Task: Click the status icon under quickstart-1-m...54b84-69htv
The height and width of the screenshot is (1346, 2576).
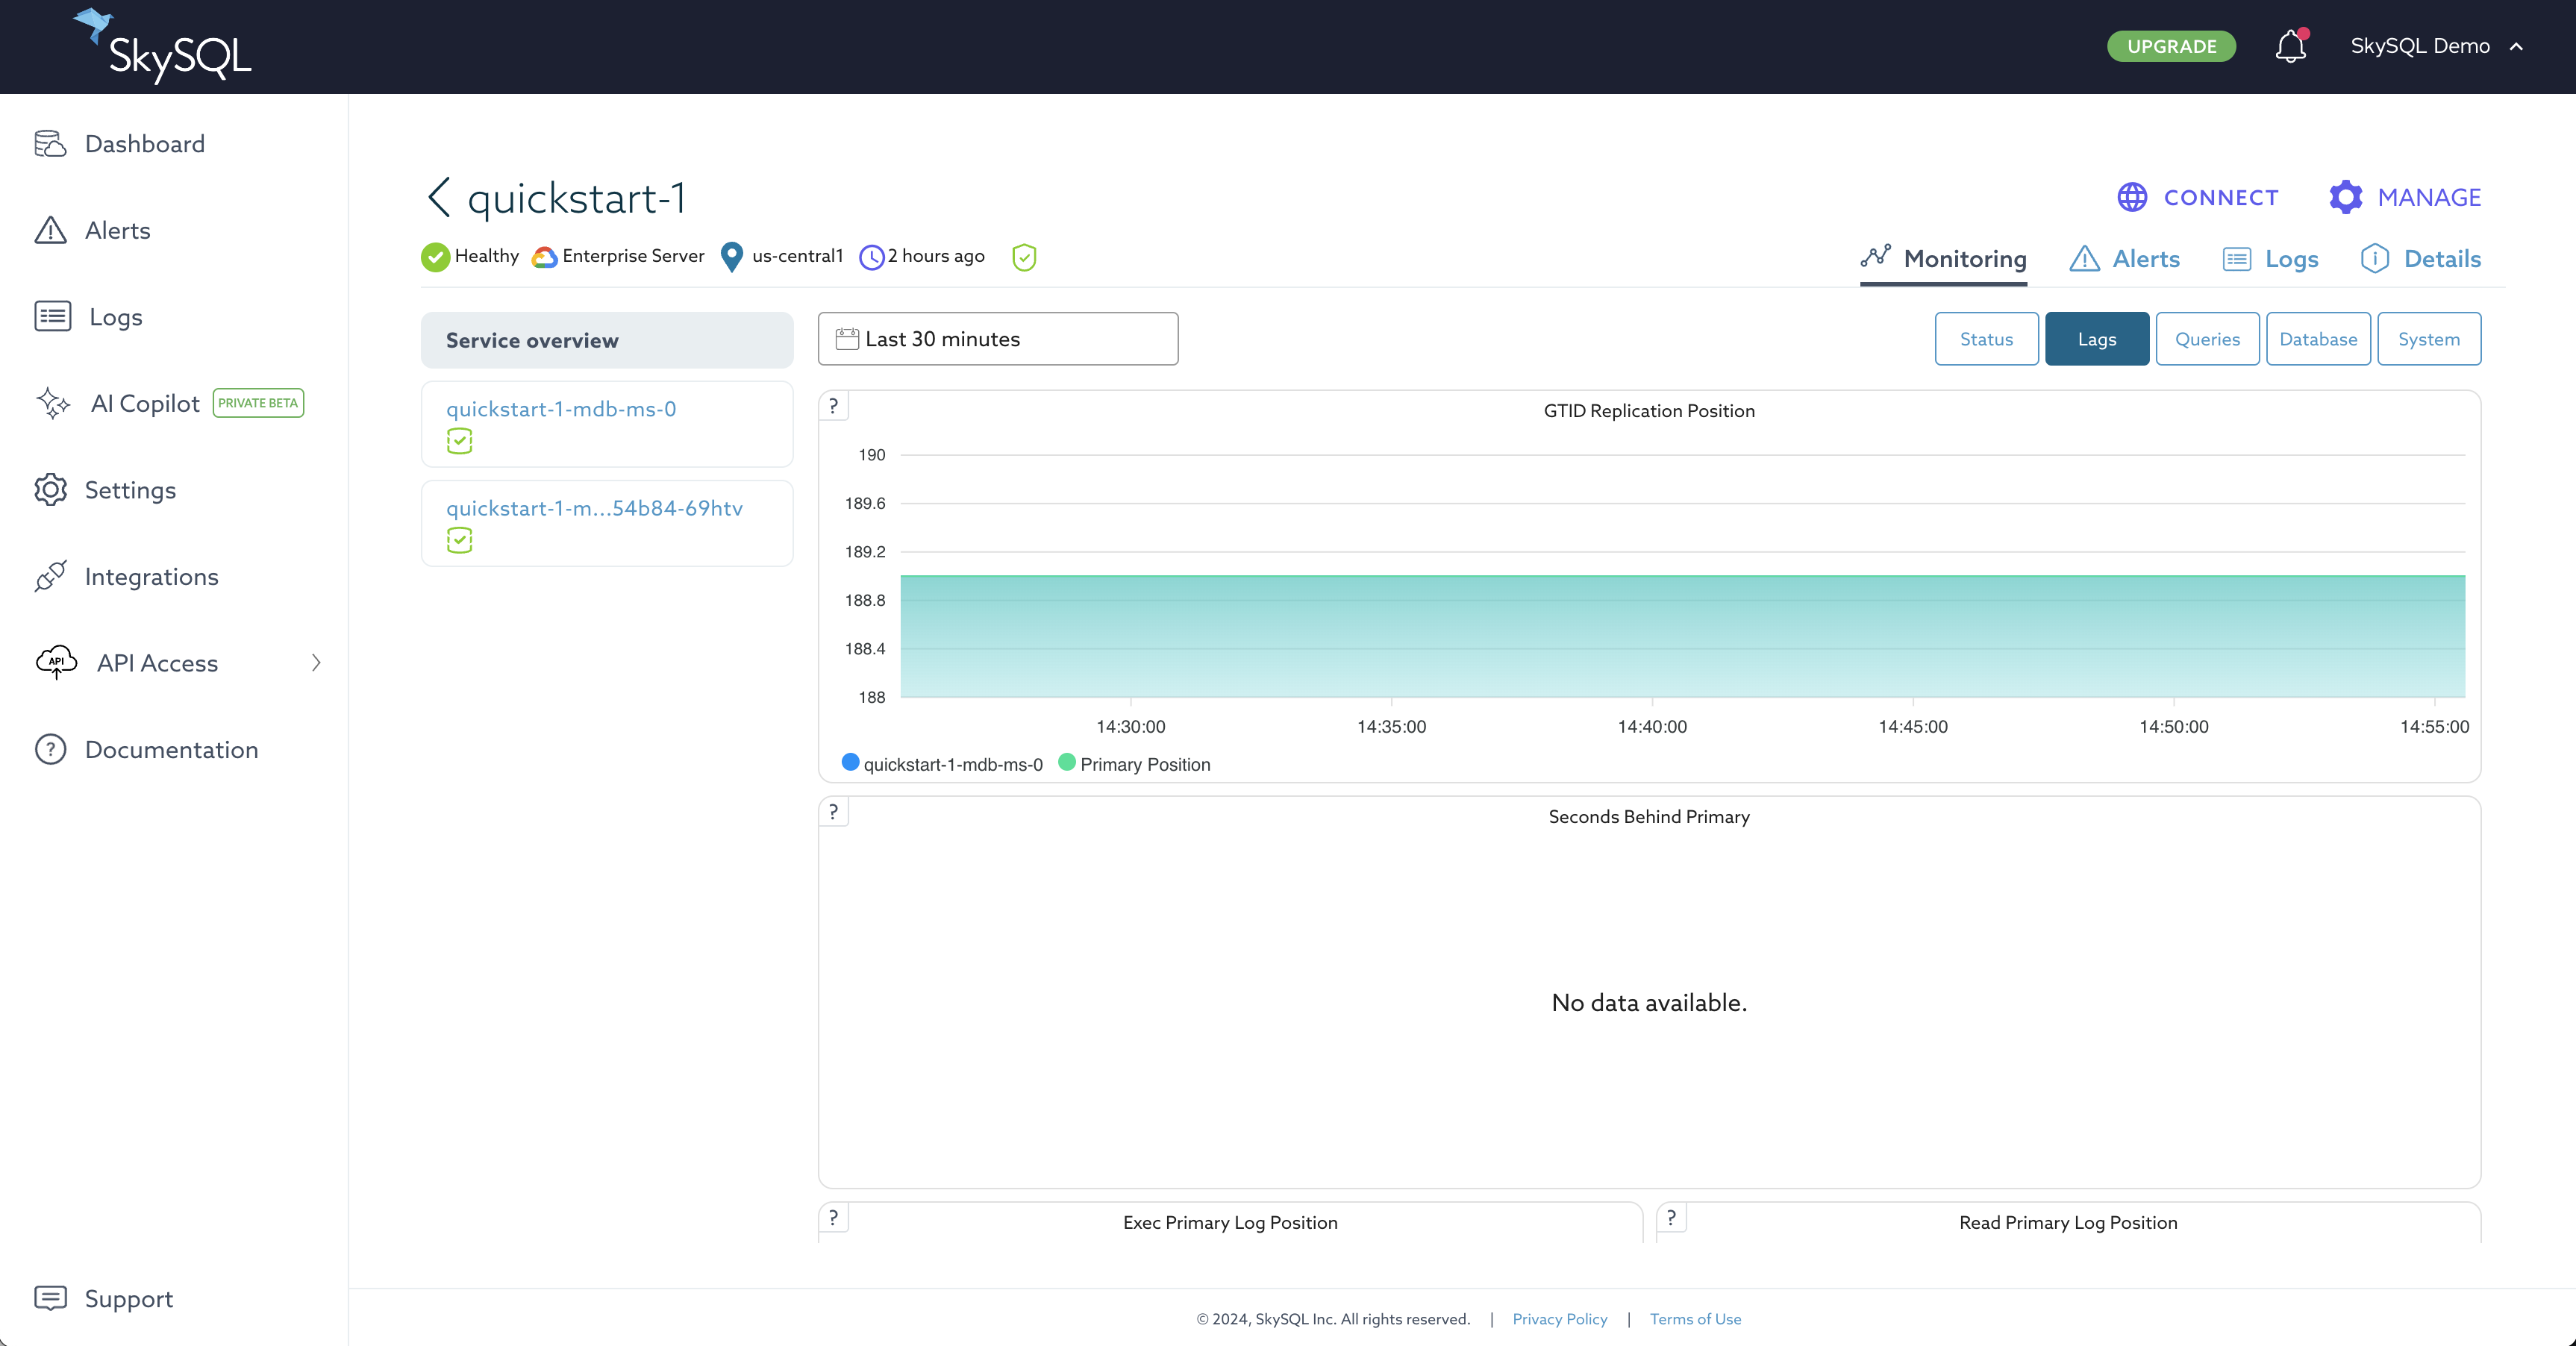Action: (x=459, y=540)
